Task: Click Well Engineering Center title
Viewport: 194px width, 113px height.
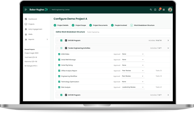Action: click(x=61, y=10)
